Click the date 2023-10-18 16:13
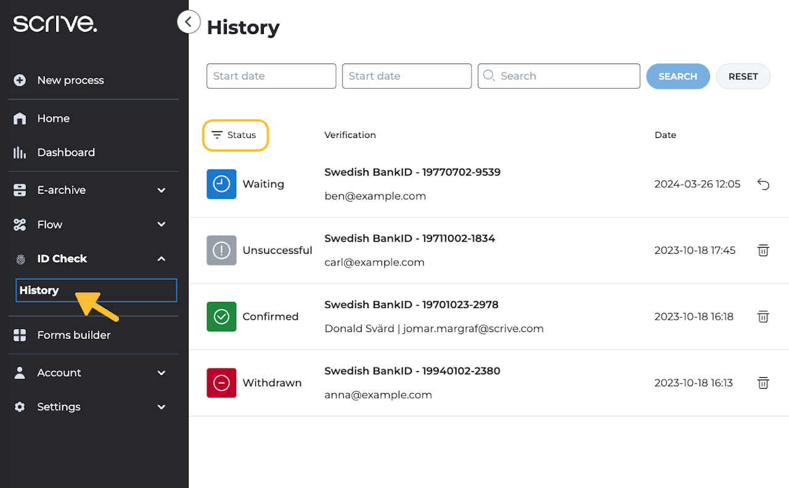The width and height of the screenshot is (789, 488). click(693, 383)
